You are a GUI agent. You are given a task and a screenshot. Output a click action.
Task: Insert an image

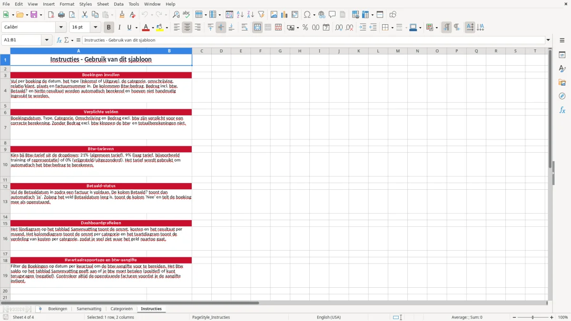pyautogui.click(x=274, y=15)
